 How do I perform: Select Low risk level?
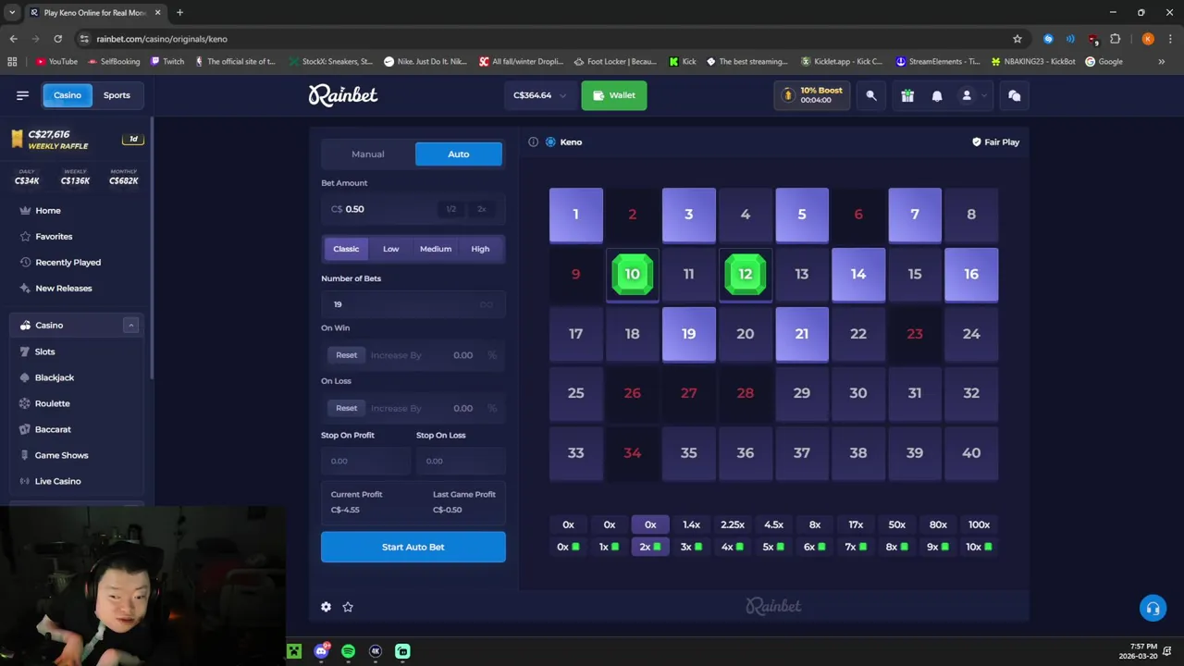point(391,249)
